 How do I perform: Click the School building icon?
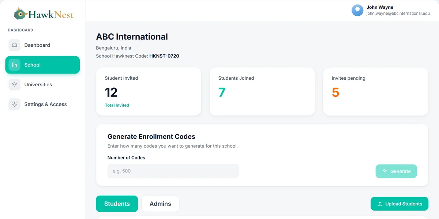(15, 65)
